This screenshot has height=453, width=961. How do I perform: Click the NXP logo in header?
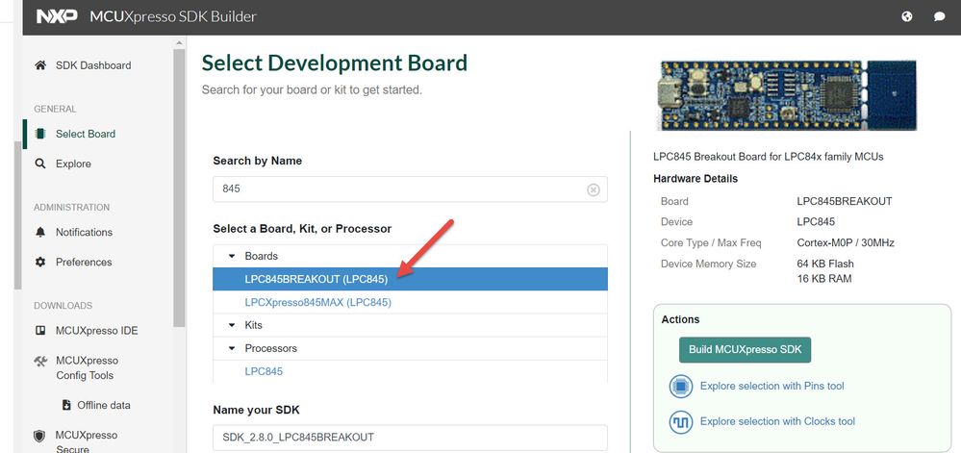click(x=57, y=16)
